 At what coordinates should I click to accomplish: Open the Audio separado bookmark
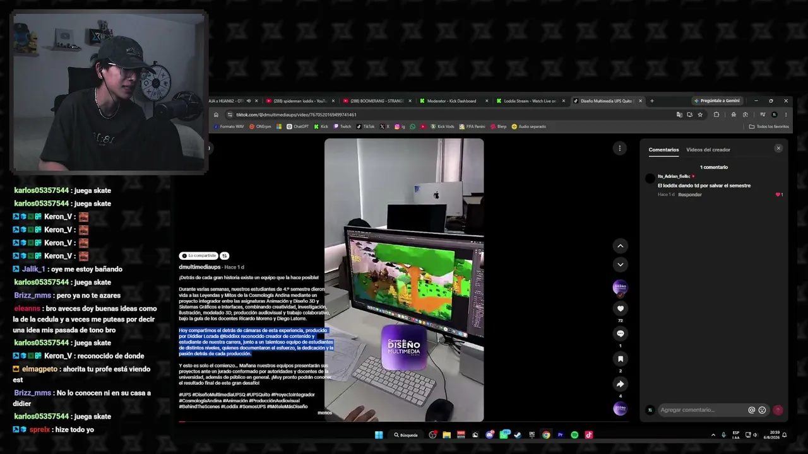point(529,126)
